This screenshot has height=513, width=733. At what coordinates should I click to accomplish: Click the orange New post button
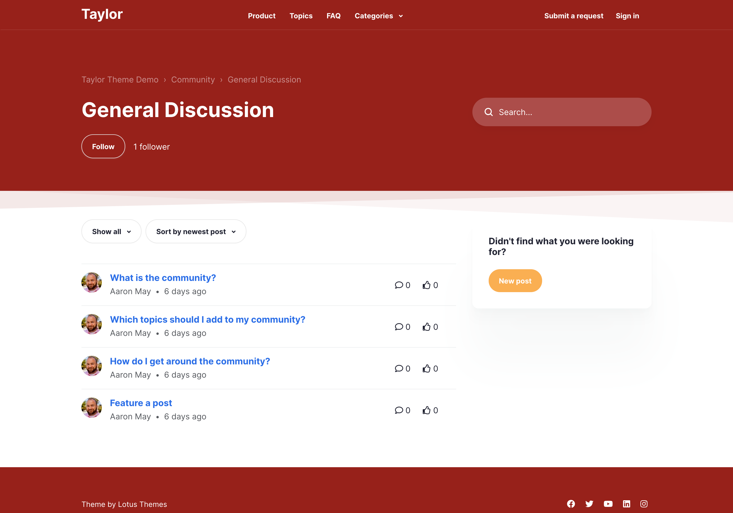(x=515, y=281)
